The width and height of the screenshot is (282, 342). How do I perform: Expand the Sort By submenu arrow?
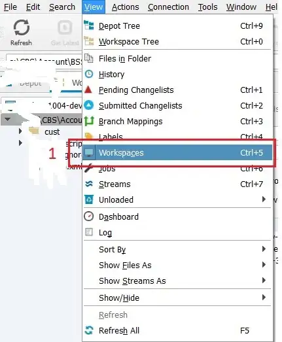pos(264,249)
